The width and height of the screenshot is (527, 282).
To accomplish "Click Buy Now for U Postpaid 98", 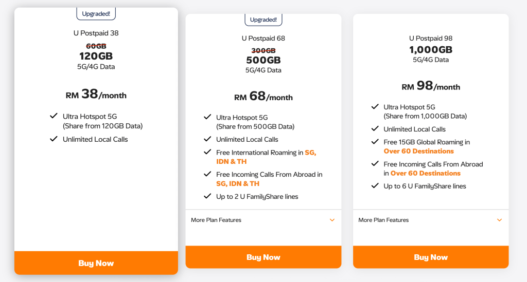I will [x=431, y=257].
